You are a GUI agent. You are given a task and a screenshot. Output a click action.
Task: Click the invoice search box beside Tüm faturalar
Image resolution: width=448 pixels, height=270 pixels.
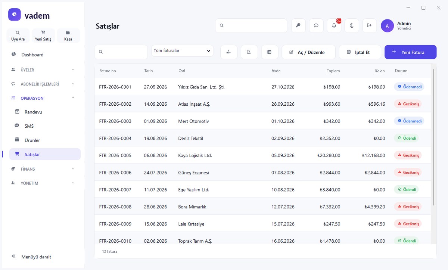click(x=121, y=52)
